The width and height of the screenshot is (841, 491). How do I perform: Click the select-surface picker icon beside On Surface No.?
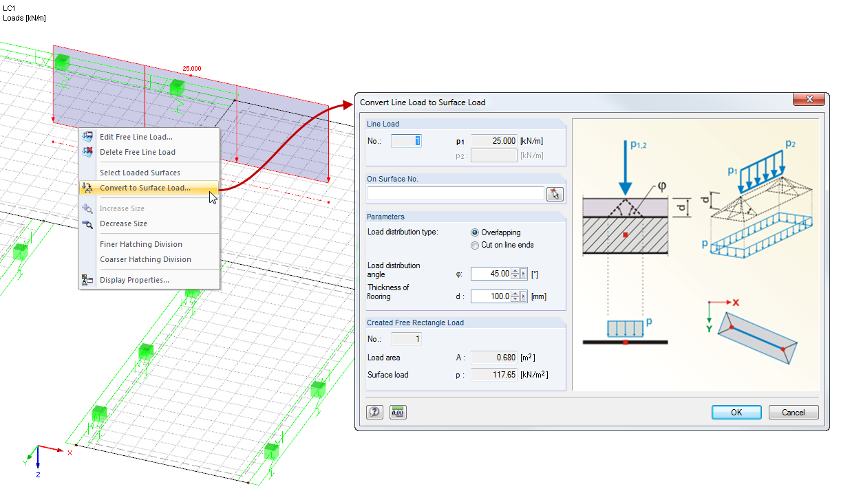tap(555, 193)
